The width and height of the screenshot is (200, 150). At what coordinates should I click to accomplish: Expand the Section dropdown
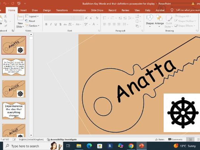click(33, 26)
